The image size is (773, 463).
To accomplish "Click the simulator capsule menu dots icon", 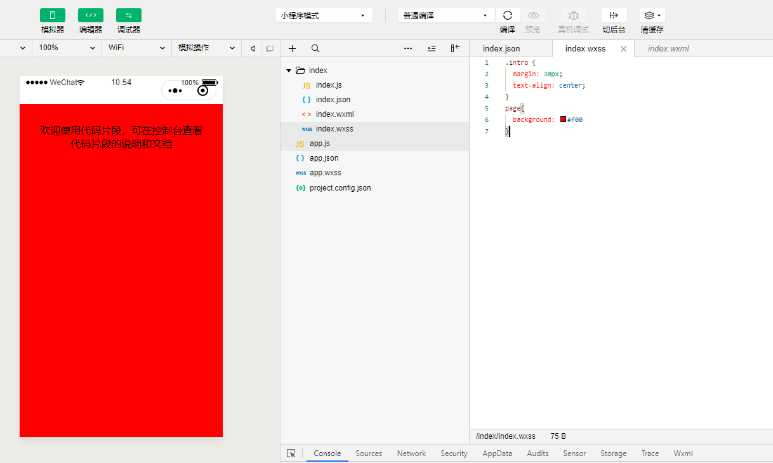I will [175, 91].
